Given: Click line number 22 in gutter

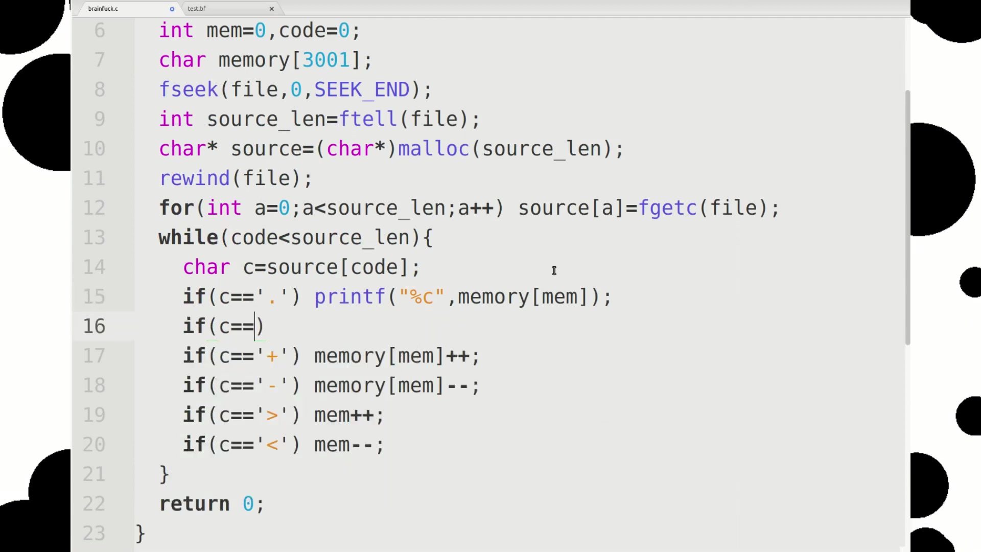Looking at the screenshot, I should (x=95, y=504).
